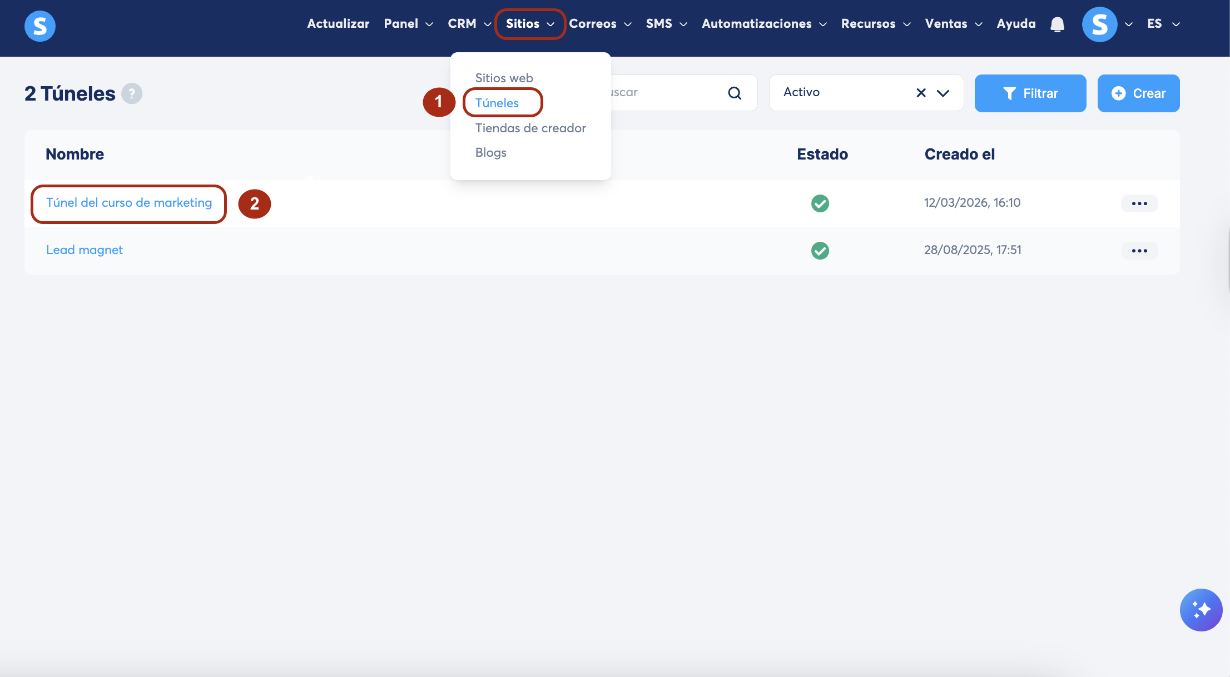Click the search magnifier icon
The width and height of the screenshot is (1230, 677).
click(x=735, y=93)
